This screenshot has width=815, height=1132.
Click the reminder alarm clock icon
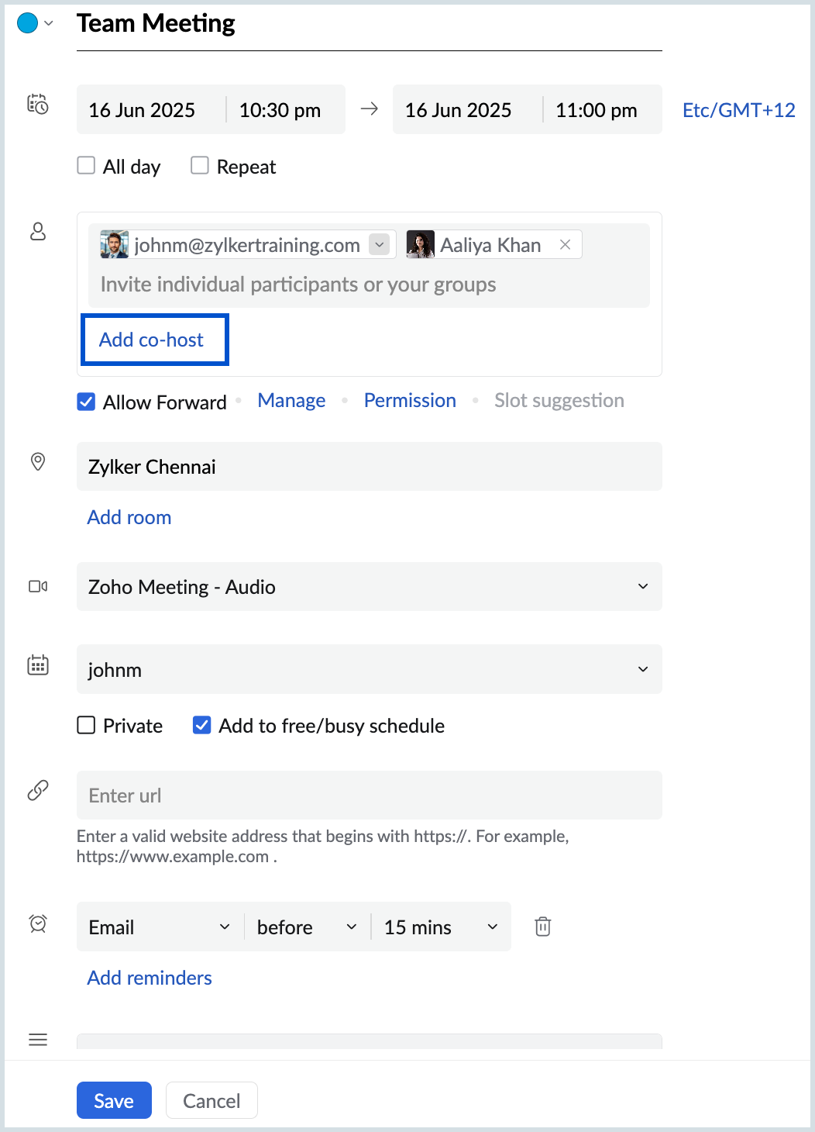point(38,923)
